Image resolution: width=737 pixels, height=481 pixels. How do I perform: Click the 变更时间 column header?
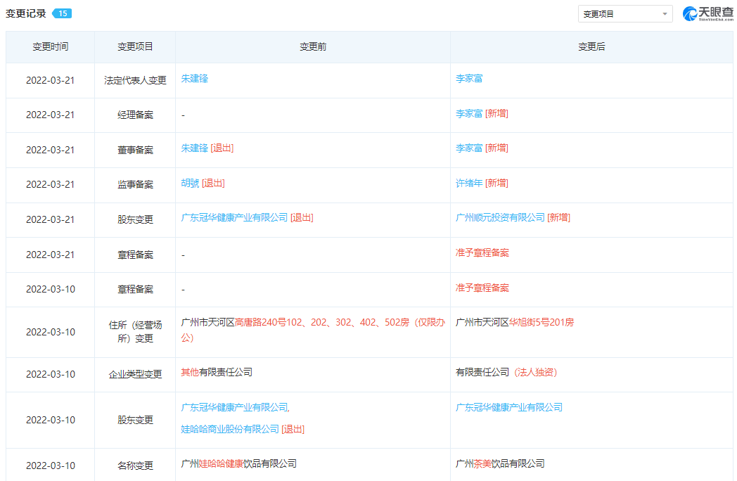point(51,46)
